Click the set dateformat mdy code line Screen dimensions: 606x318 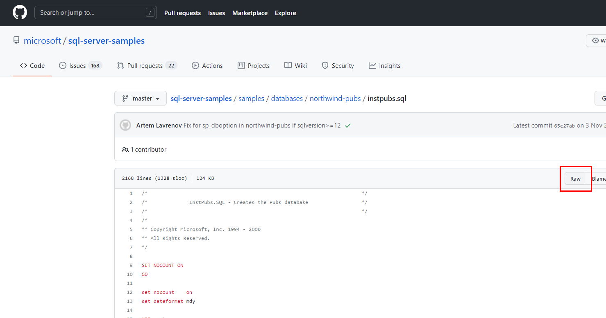click(x=168, y=301)
